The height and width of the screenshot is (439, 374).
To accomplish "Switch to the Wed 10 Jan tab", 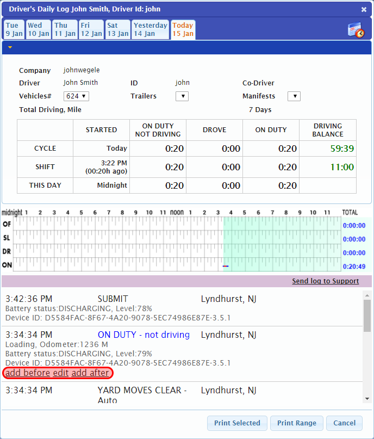I will point(38,29).
